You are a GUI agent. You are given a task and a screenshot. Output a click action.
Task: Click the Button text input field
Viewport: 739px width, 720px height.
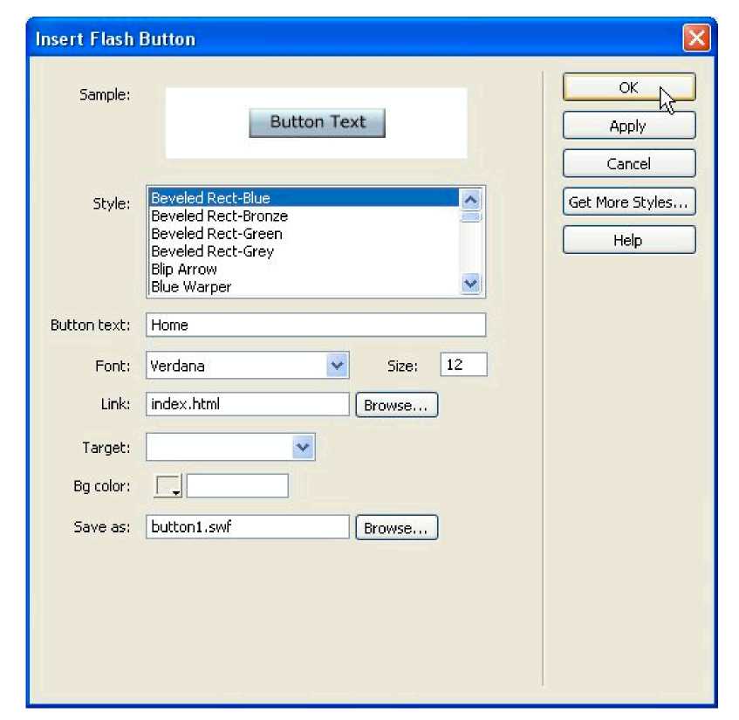[316, 325]
